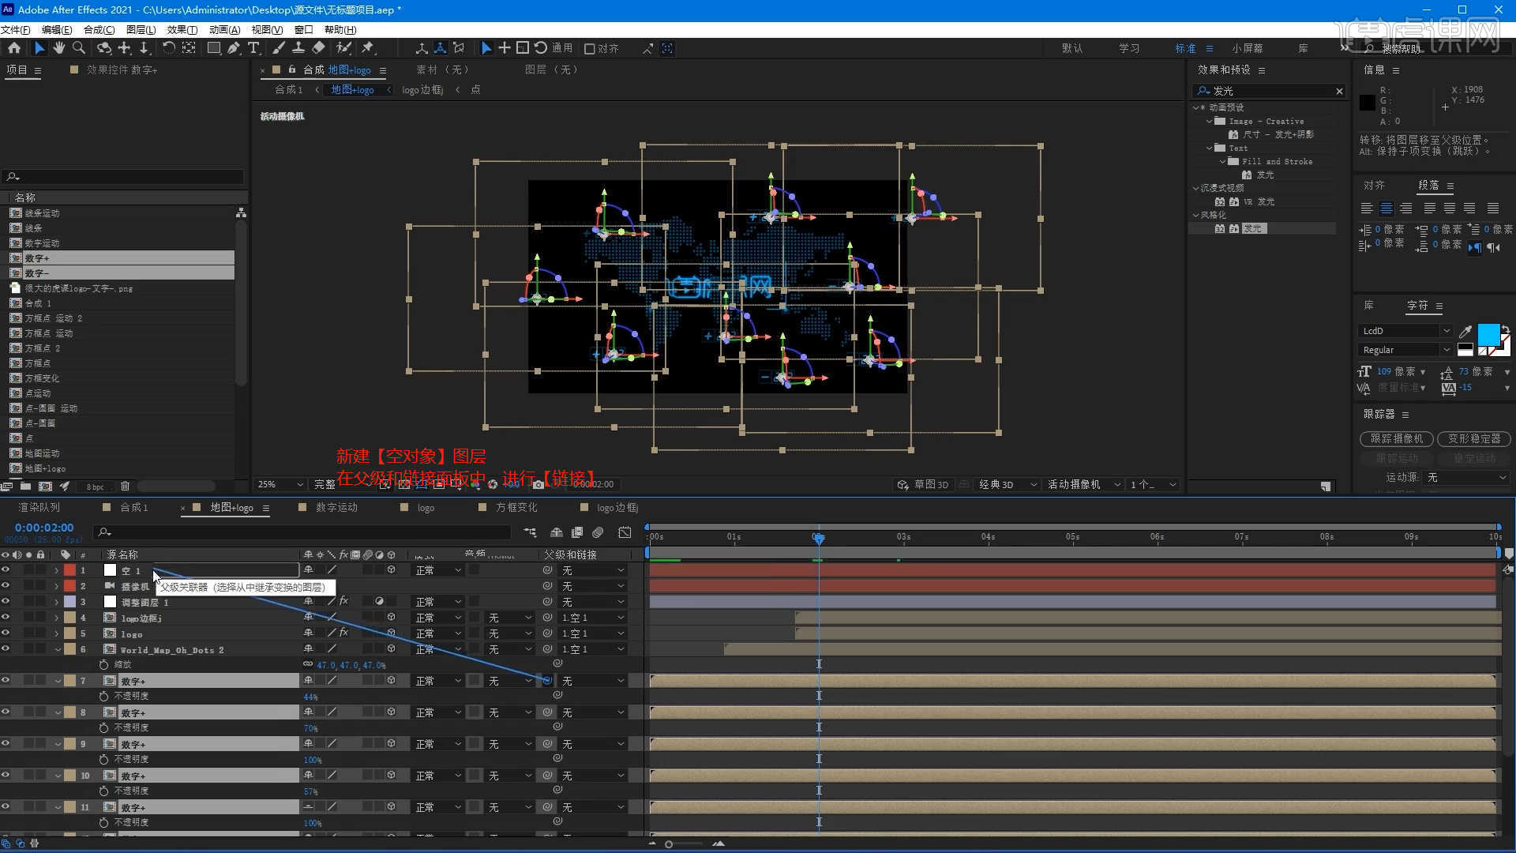Open the 效果(T) menu
This screenshot has height=853, width=1516.
point(182,29)
